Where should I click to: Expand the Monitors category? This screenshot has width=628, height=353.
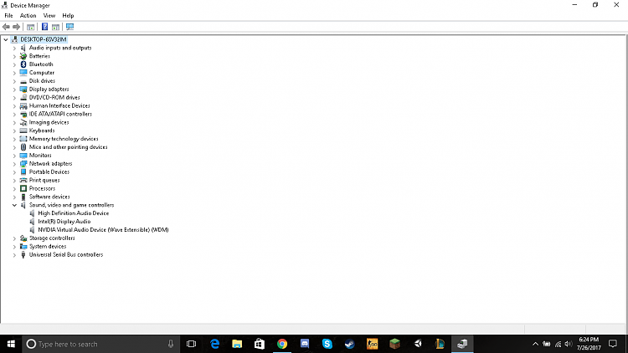[14, 156]
